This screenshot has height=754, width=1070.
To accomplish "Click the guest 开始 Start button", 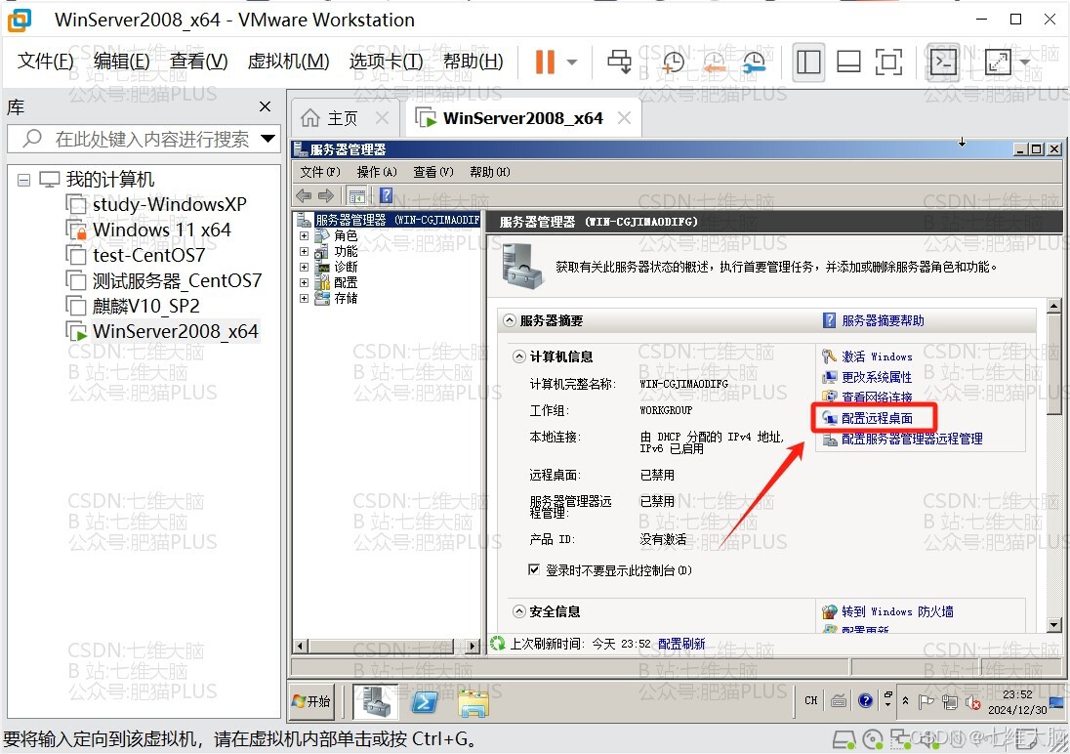I will [311, 701].
